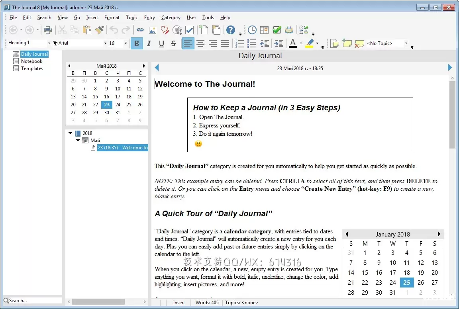Open the font color dropdown arrow

point(301,43)
